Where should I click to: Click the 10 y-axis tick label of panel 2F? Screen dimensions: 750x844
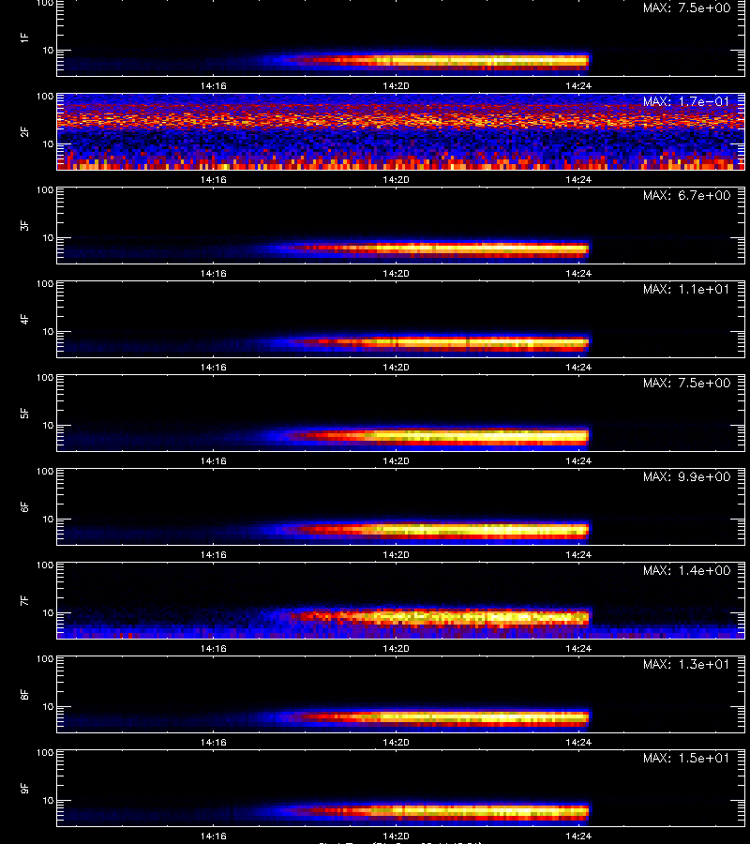[x=48, y=144]
